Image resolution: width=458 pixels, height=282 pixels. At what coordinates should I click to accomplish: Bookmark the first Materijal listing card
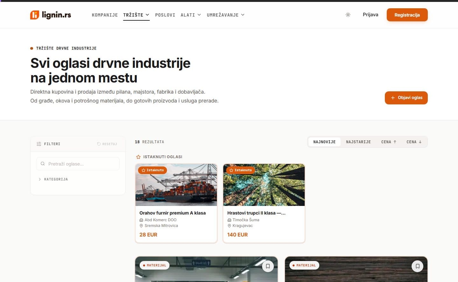(x=268, y=266)
